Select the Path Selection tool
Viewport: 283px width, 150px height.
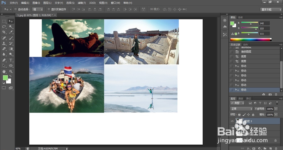pyautogui.click(x=4, y=65)
